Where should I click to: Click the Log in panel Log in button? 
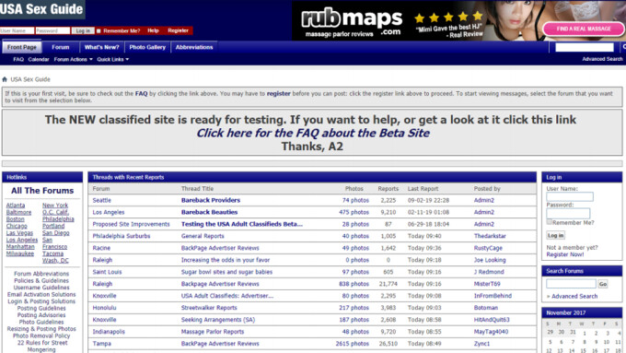(x=555, y=235)
